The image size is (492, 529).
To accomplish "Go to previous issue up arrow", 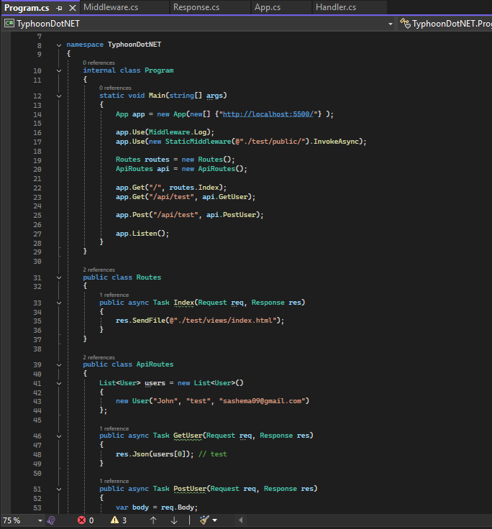I will pyautogui.click(x=153, y=520).
